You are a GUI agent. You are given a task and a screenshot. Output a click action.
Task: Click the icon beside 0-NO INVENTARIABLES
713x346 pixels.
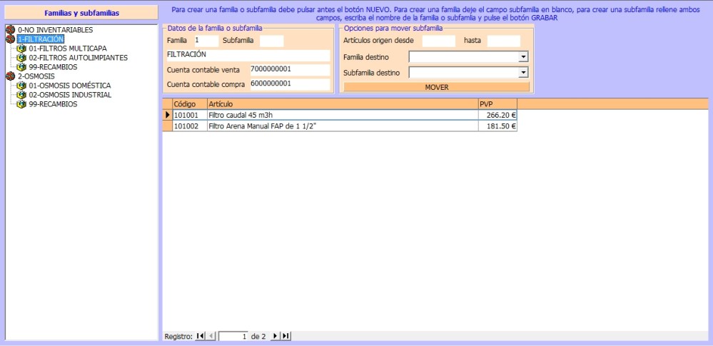(x=10, y=30)
